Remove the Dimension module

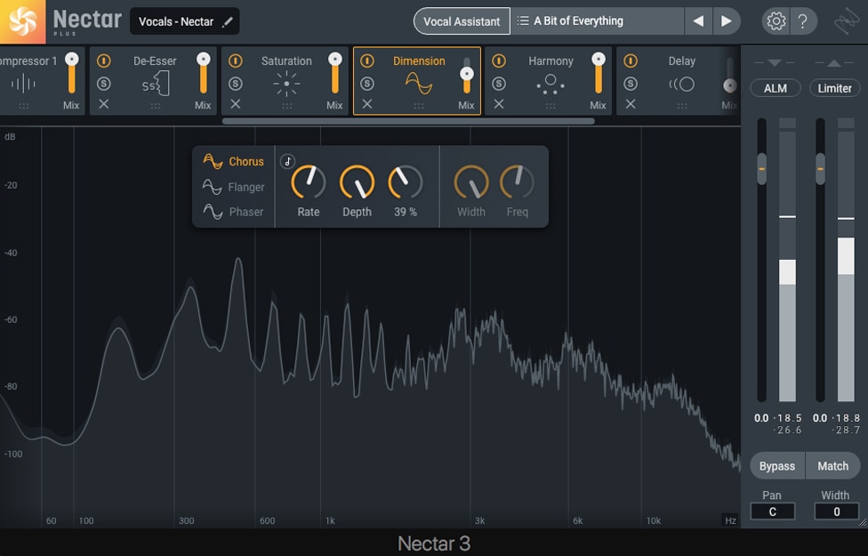coord(367,104)
